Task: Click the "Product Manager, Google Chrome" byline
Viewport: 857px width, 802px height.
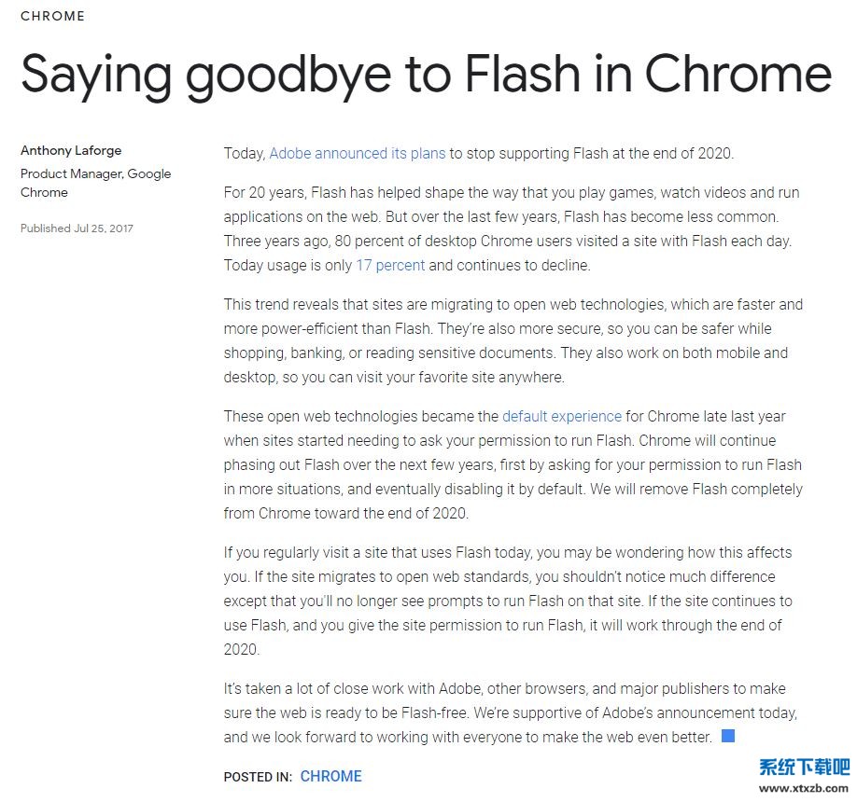Action: coord(95,183)
